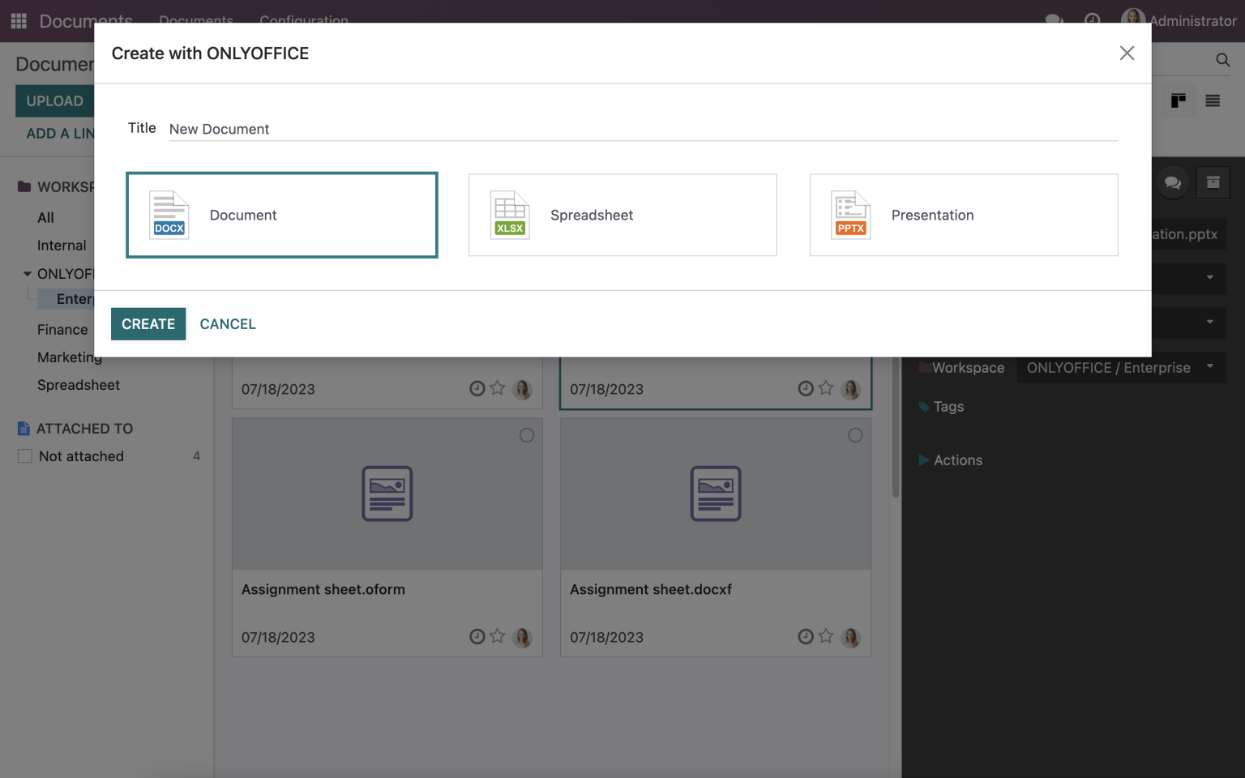Open the apps grid menu icon
Image resolution: width=1245 pixels, height=778 pixels.
coord(19,21)
